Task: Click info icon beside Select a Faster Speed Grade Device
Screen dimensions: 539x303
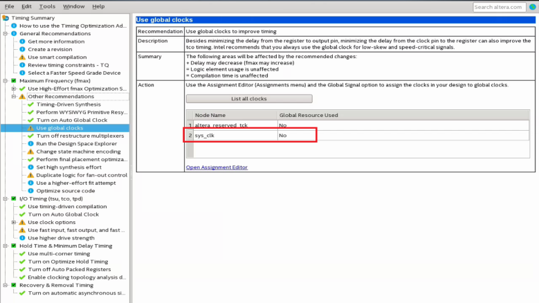Action: coord(22,73)
